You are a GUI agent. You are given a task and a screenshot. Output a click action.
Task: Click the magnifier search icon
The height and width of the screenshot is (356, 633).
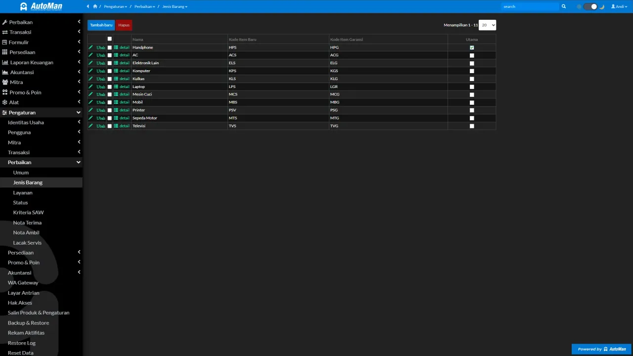tap(563, 6)
